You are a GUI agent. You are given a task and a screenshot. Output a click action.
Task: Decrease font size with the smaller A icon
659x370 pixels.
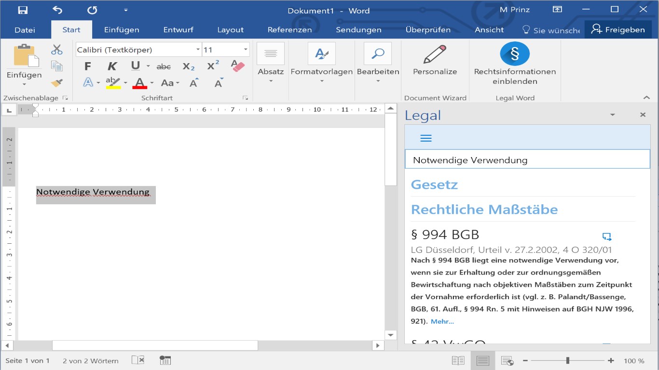219,82
